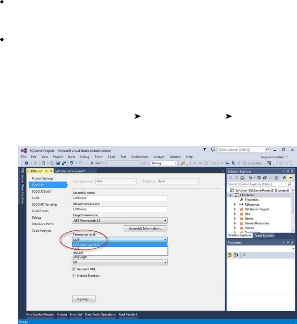Click the notifications flag icon in title bar
Image resolution: width=297 pixels, height=324 pixels.
(x=205, y=149)
